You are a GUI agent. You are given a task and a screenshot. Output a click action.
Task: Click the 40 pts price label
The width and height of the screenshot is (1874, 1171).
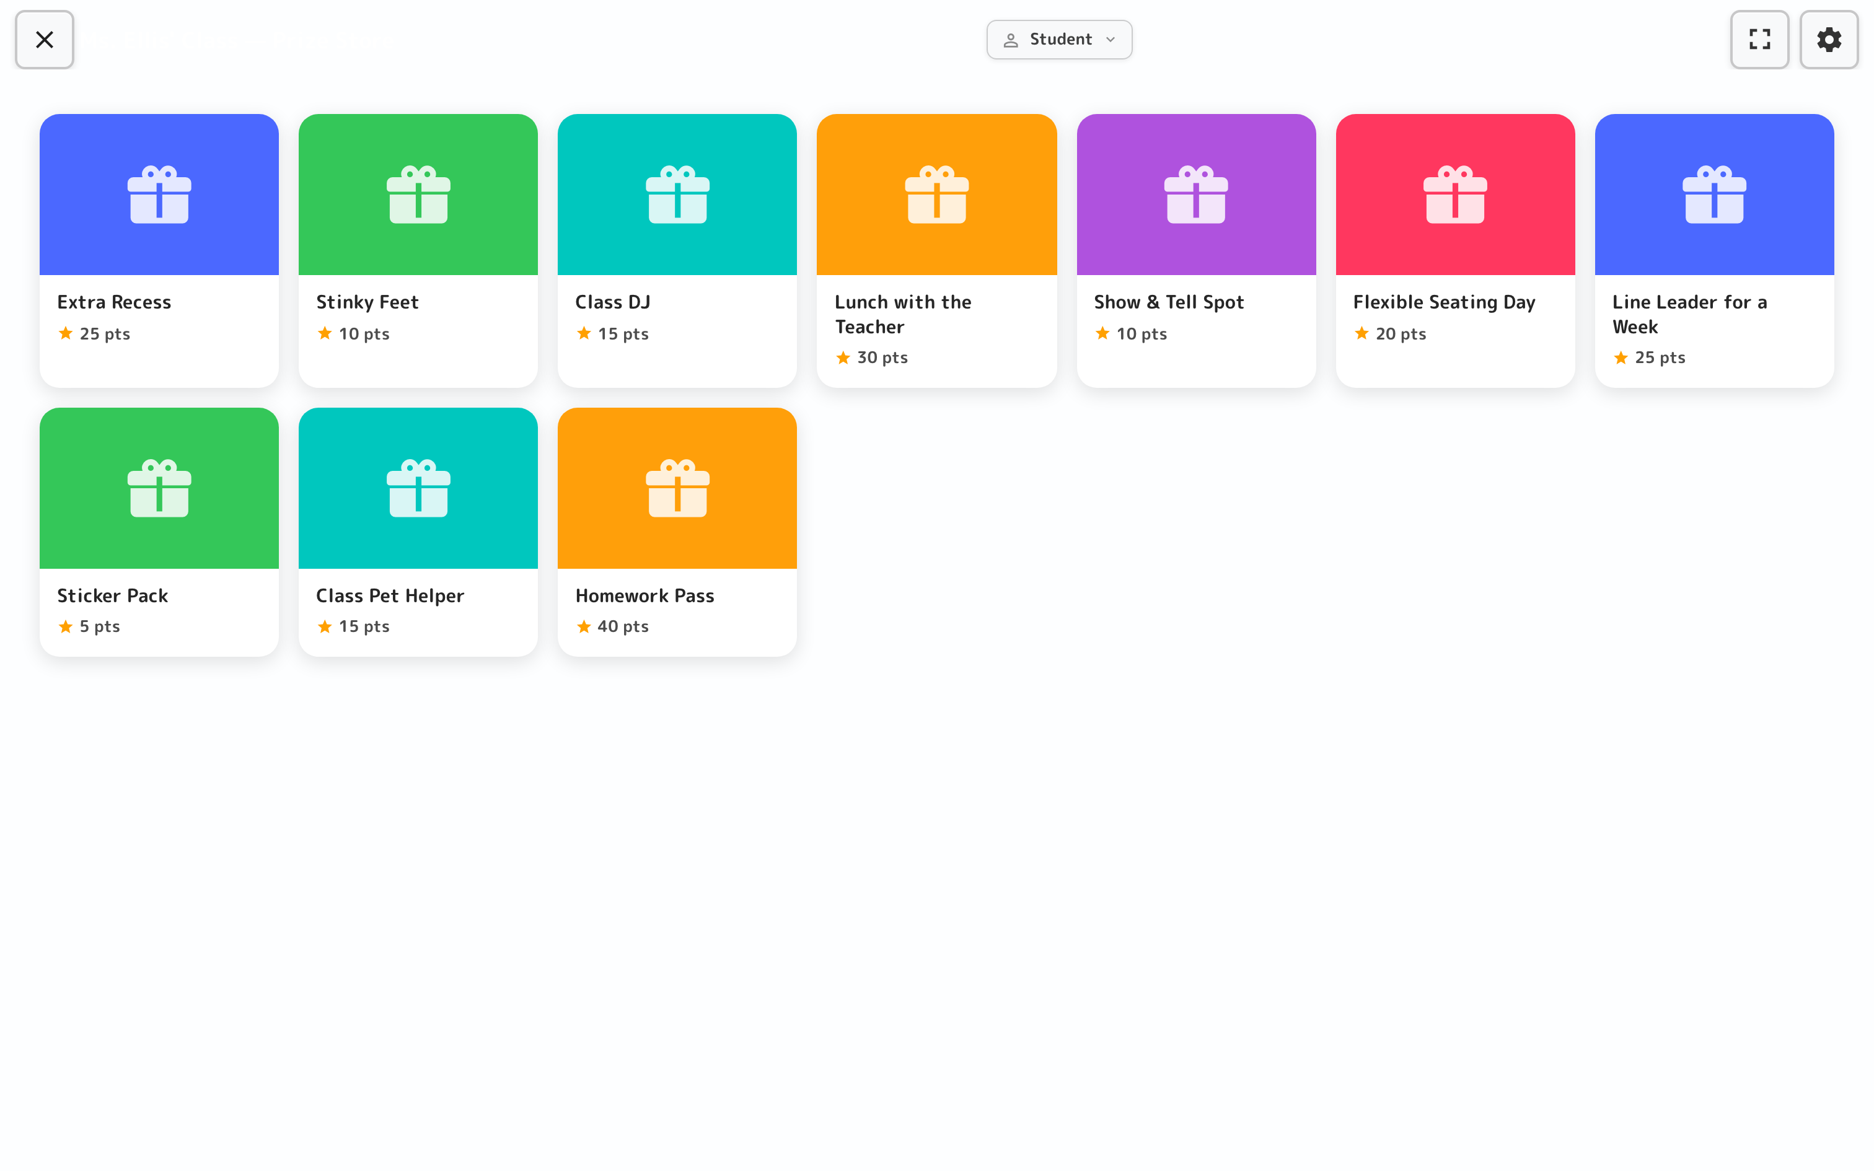coord(623,626)
